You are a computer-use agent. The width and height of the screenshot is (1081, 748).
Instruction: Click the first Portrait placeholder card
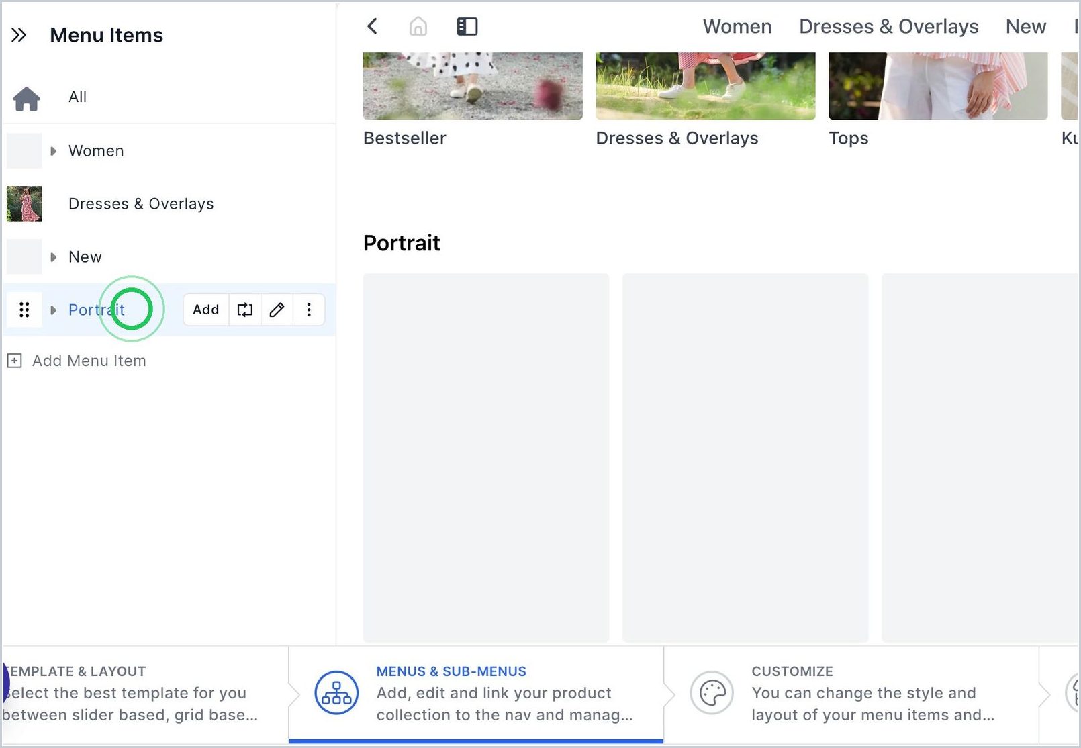tap(486, 457)
